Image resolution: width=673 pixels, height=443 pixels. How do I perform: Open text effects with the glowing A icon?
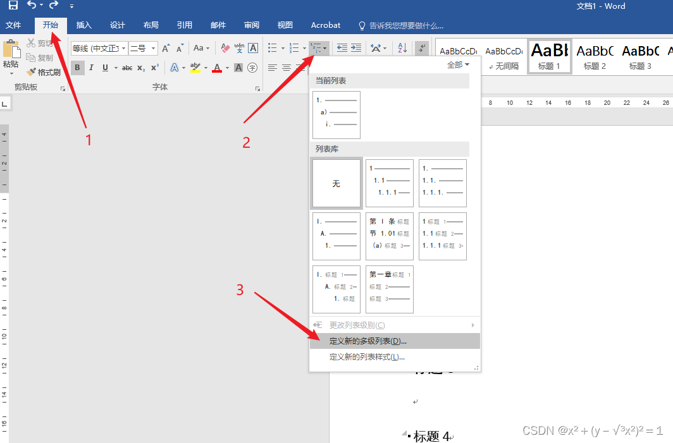175,68
